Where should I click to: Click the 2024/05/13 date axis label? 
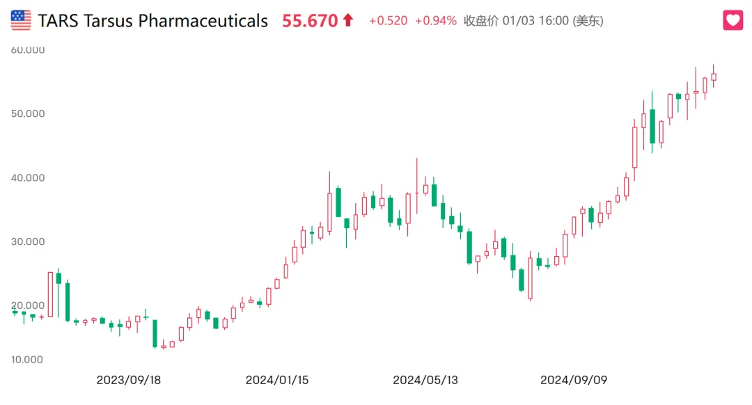click(x=425, y=380)
